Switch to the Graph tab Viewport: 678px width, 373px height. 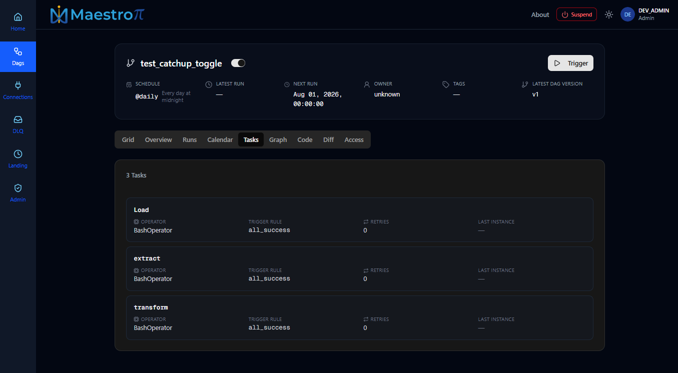tap(278, 139)
